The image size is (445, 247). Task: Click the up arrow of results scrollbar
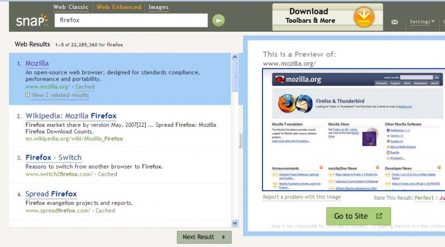tap(235, 57)
